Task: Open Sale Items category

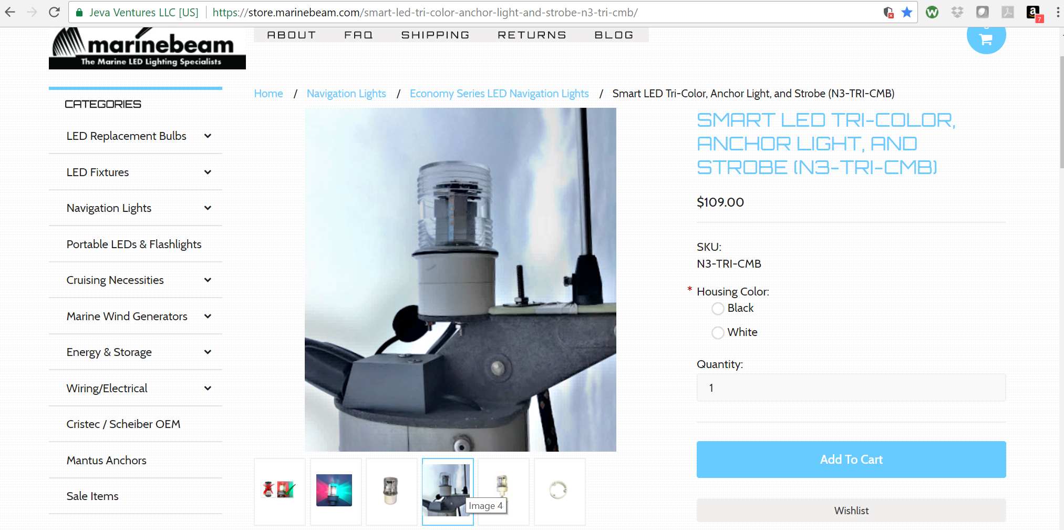Action: coord(92,496)
